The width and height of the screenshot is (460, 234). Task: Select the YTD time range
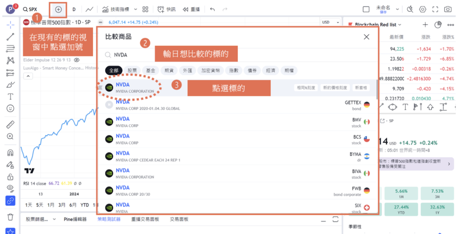84,205
